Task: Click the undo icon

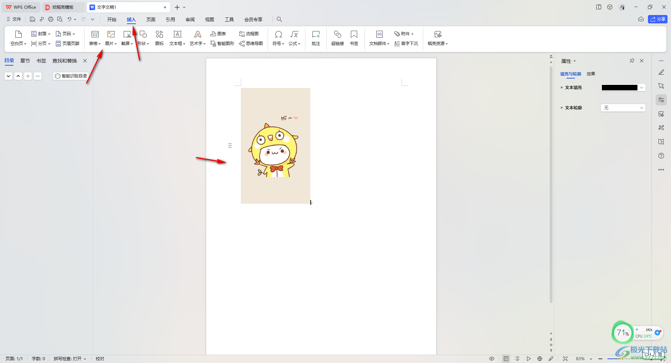Action: click(x=70, y=20)
